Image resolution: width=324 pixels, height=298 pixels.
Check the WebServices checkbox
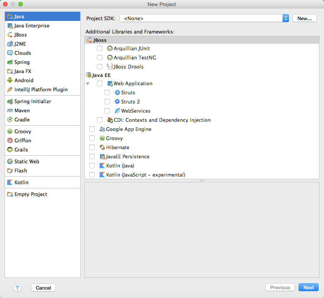point(107,111)
